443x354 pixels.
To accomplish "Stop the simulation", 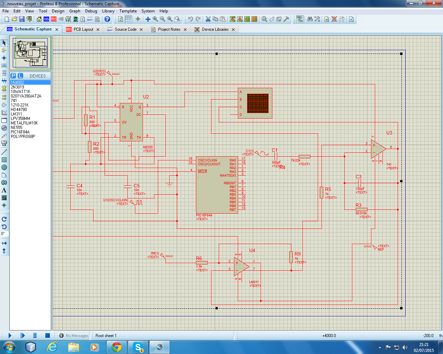I will [x=47, y=335].
